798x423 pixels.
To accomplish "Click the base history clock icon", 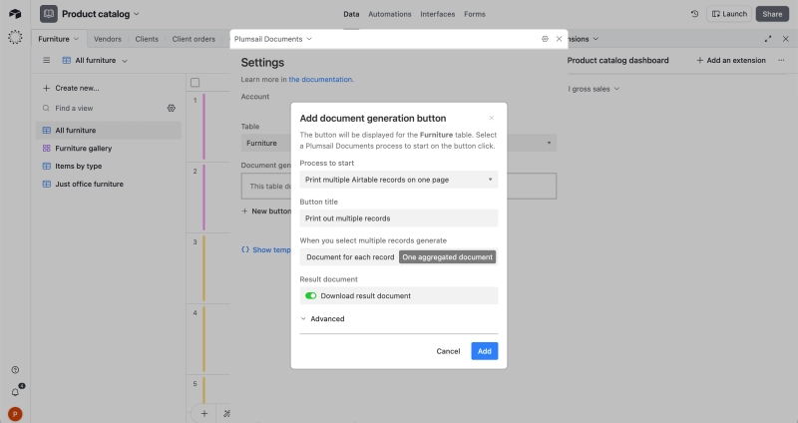I will click(694, 14).
